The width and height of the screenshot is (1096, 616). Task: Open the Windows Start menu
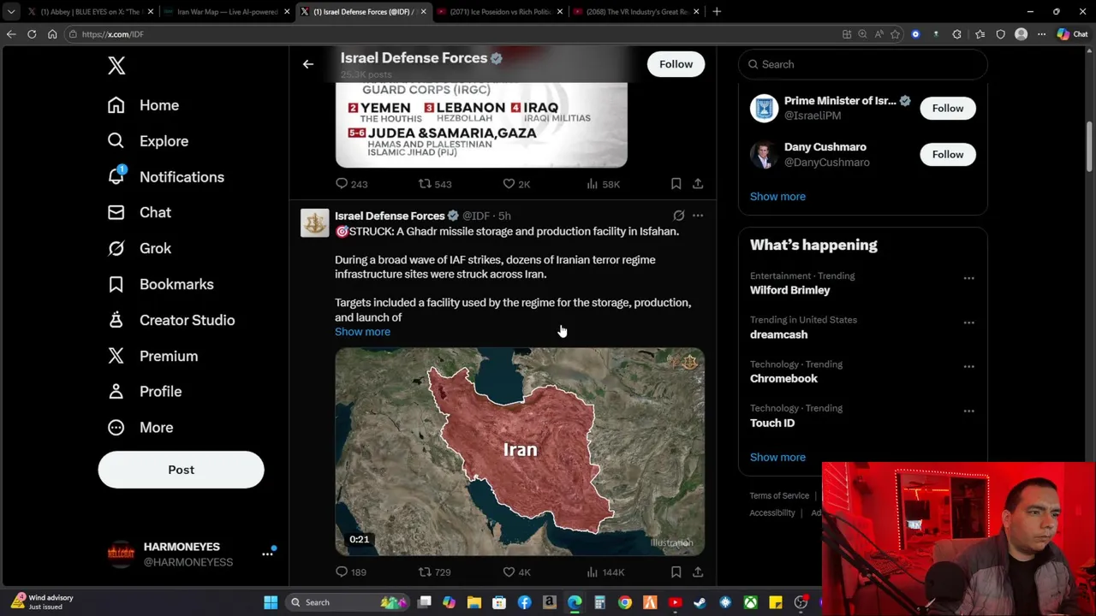tap(271, 602)
